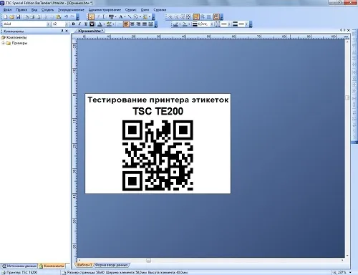This screenshot has height=275, width=358.
Task: Open the Упорядочивание menu
Action: click(71, 10)
